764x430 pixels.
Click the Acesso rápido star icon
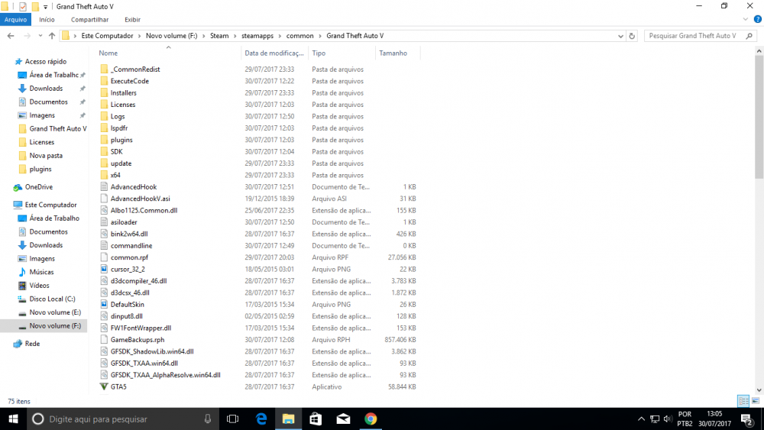tap(18, 61)
